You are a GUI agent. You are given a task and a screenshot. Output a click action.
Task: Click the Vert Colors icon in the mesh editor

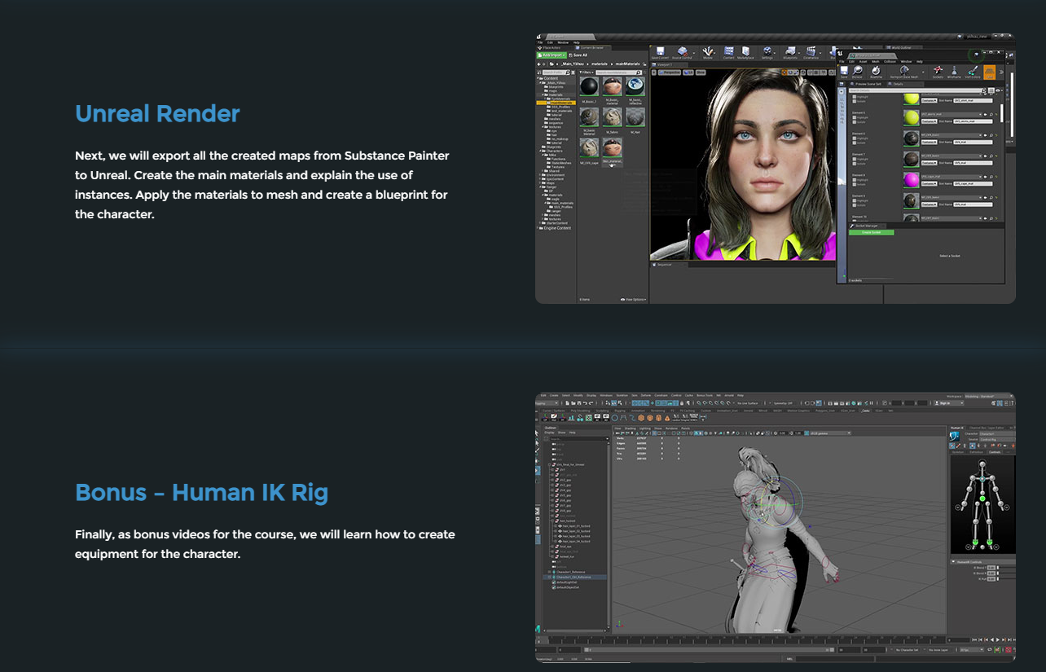click(972, 72)
